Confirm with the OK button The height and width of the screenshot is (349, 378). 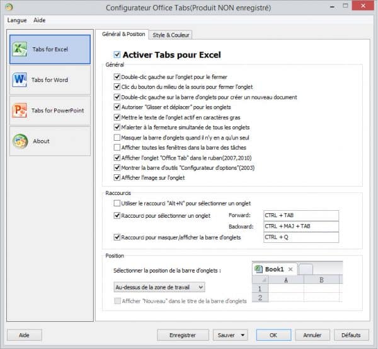click(x=273, y=335)
